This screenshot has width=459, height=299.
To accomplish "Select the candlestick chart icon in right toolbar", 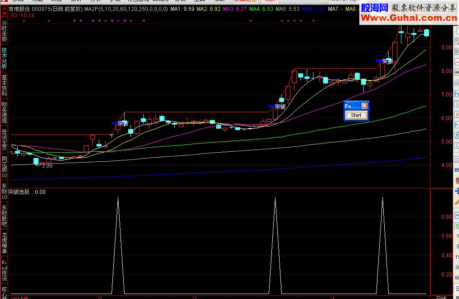I will [456, 72].
